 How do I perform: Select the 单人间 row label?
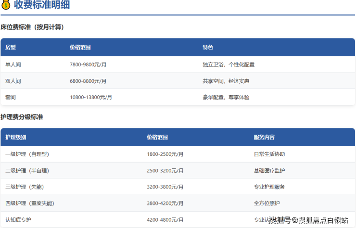coord(13,64)
